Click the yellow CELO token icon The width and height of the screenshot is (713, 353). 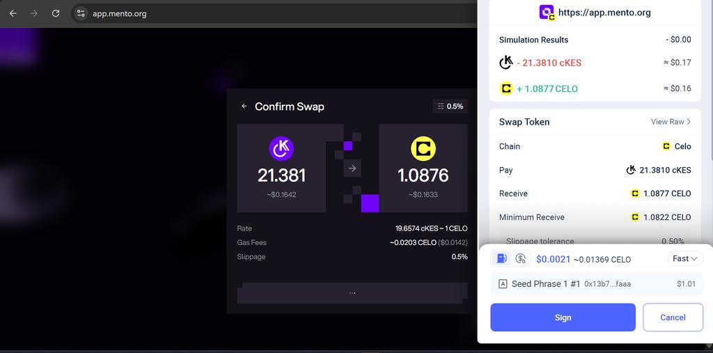tap(423, 149)
